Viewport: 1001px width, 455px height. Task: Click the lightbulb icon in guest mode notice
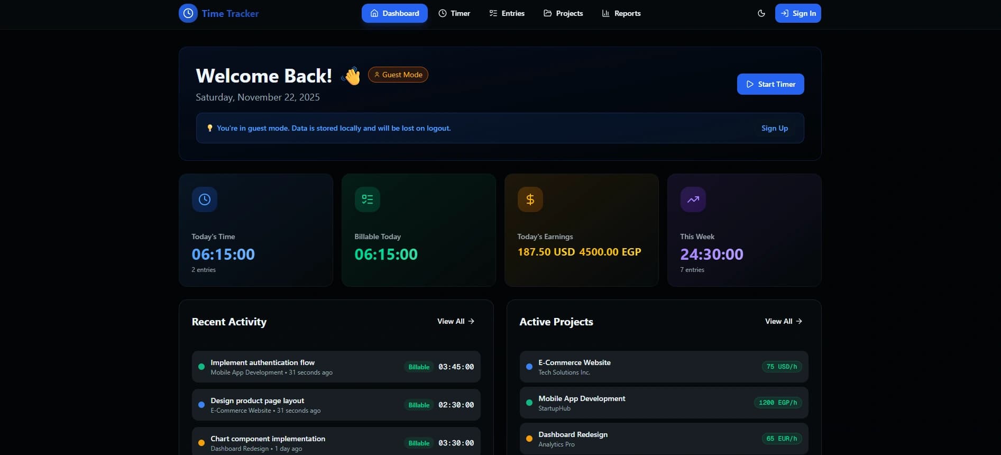pyautogui.click(x=210, y=128)
